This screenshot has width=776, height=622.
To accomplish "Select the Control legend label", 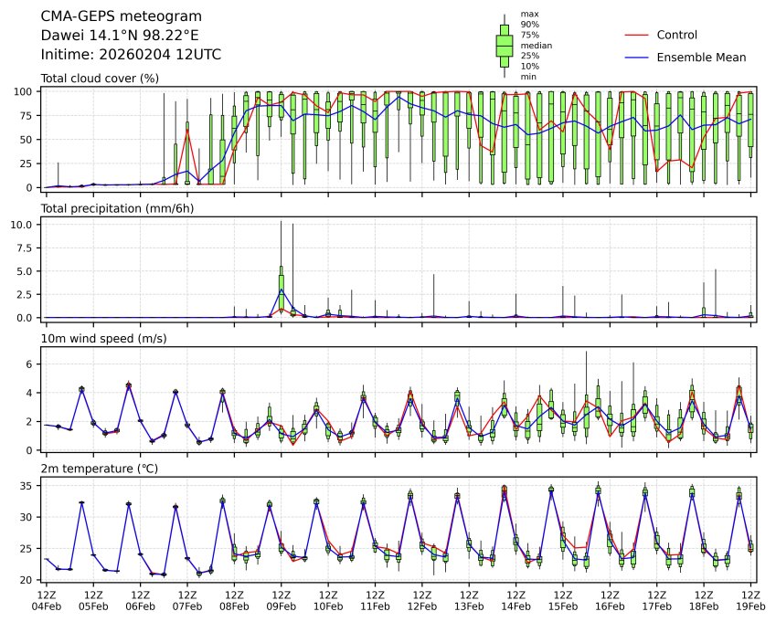I will 676,35.
